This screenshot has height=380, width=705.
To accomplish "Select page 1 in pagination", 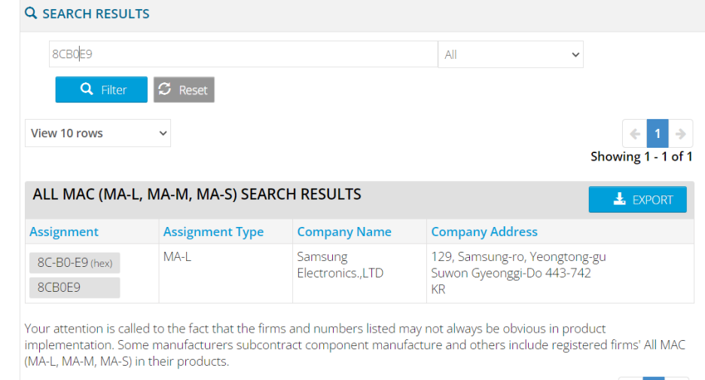I will (658, 133).
